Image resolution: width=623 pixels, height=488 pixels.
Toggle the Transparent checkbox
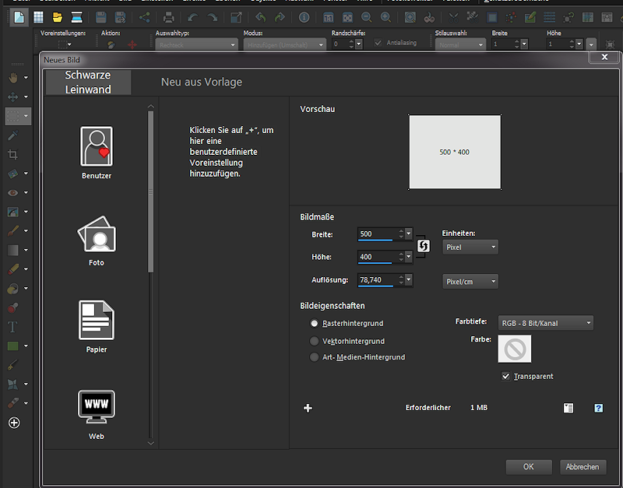click(x=506, y=376)
